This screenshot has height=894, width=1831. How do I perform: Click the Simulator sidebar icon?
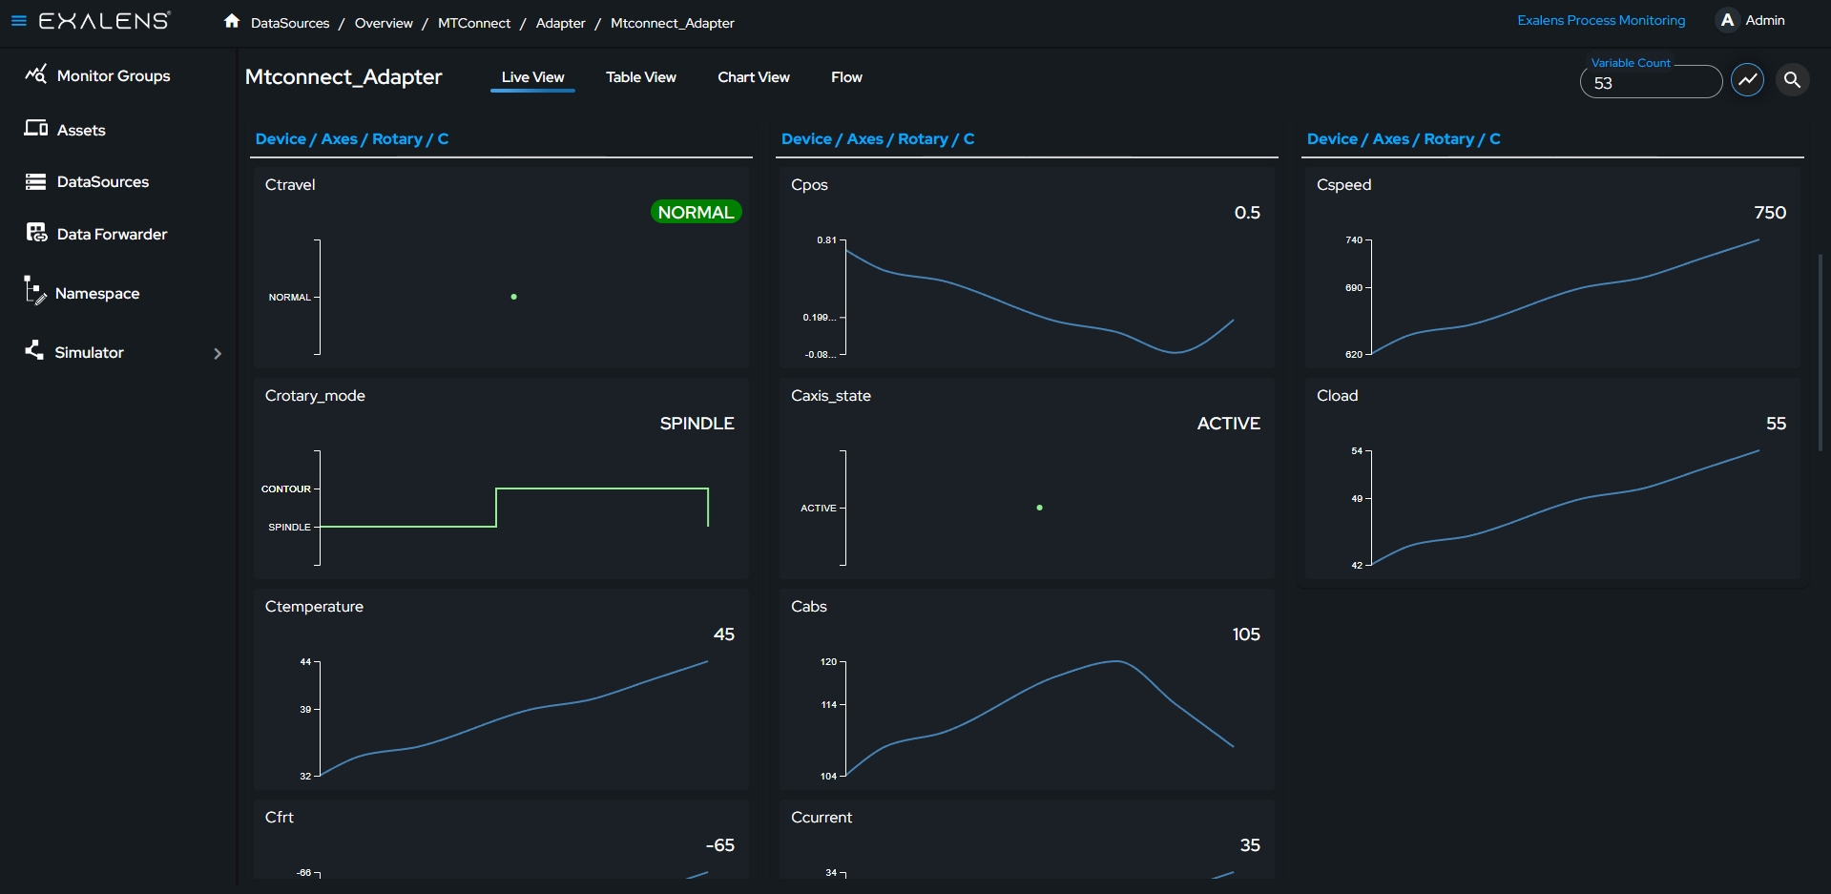point(34,350)
